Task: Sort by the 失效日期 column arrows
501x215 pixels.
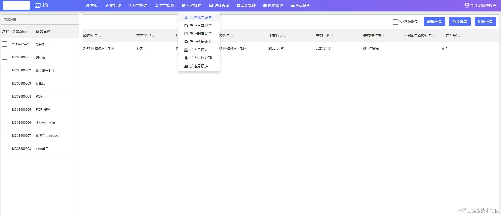Action: tap(333, 36)
